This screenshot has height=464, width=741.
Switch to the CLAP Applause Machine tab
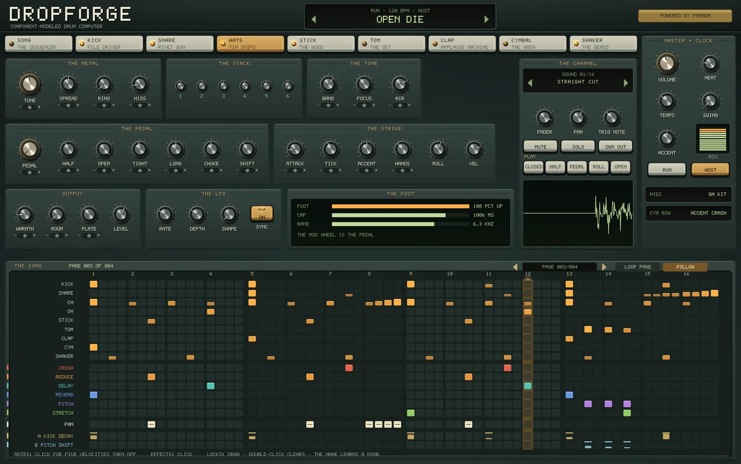pos(462,43)
